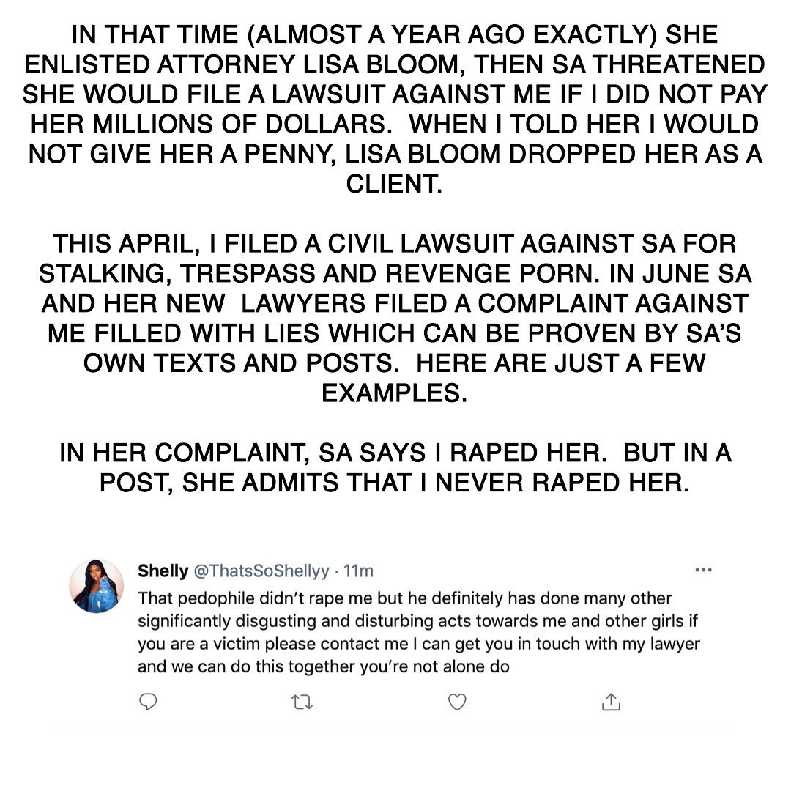The height and width of the screenshot is (791, 791).
Task: Open the Shelly display name link
Action: pyautogui.click(x=160, y=571)
